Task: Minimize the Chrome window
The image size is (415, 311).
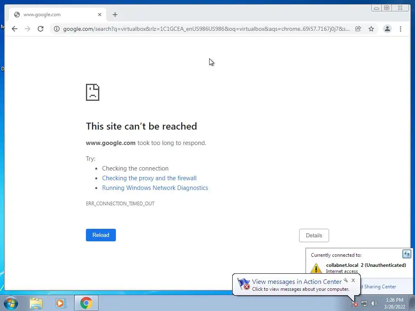Action: (x=376, y=8)
